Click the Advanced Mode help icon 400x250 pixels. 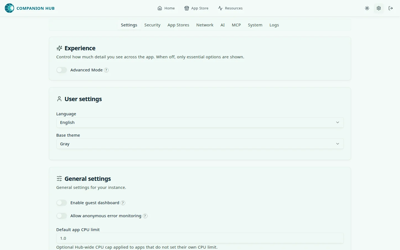click(106, 70)
